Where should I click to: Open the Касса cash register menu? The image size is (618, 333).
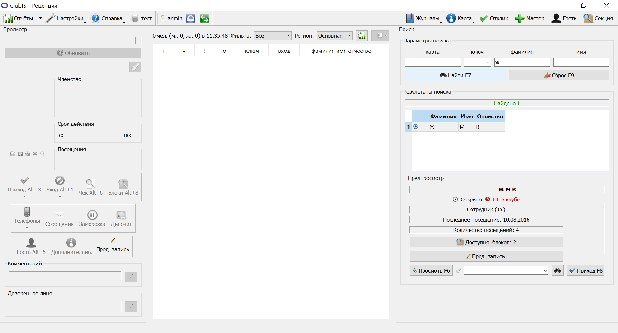(461, 18)
